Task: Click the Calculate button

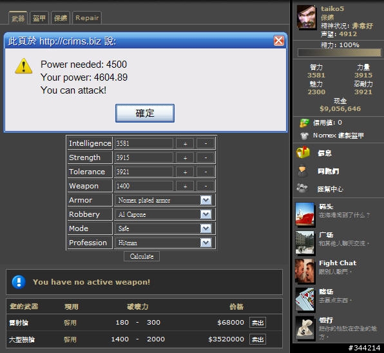Action: [142, 256]
